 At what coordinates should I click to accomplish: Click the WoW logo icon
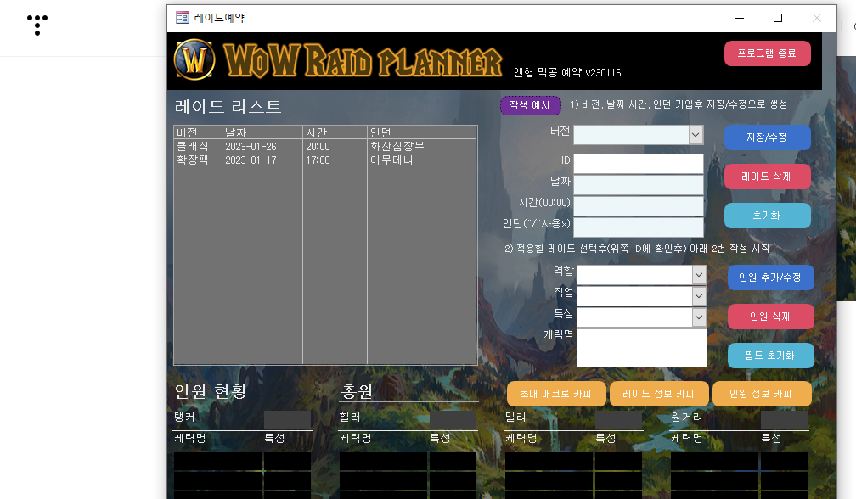194,59
